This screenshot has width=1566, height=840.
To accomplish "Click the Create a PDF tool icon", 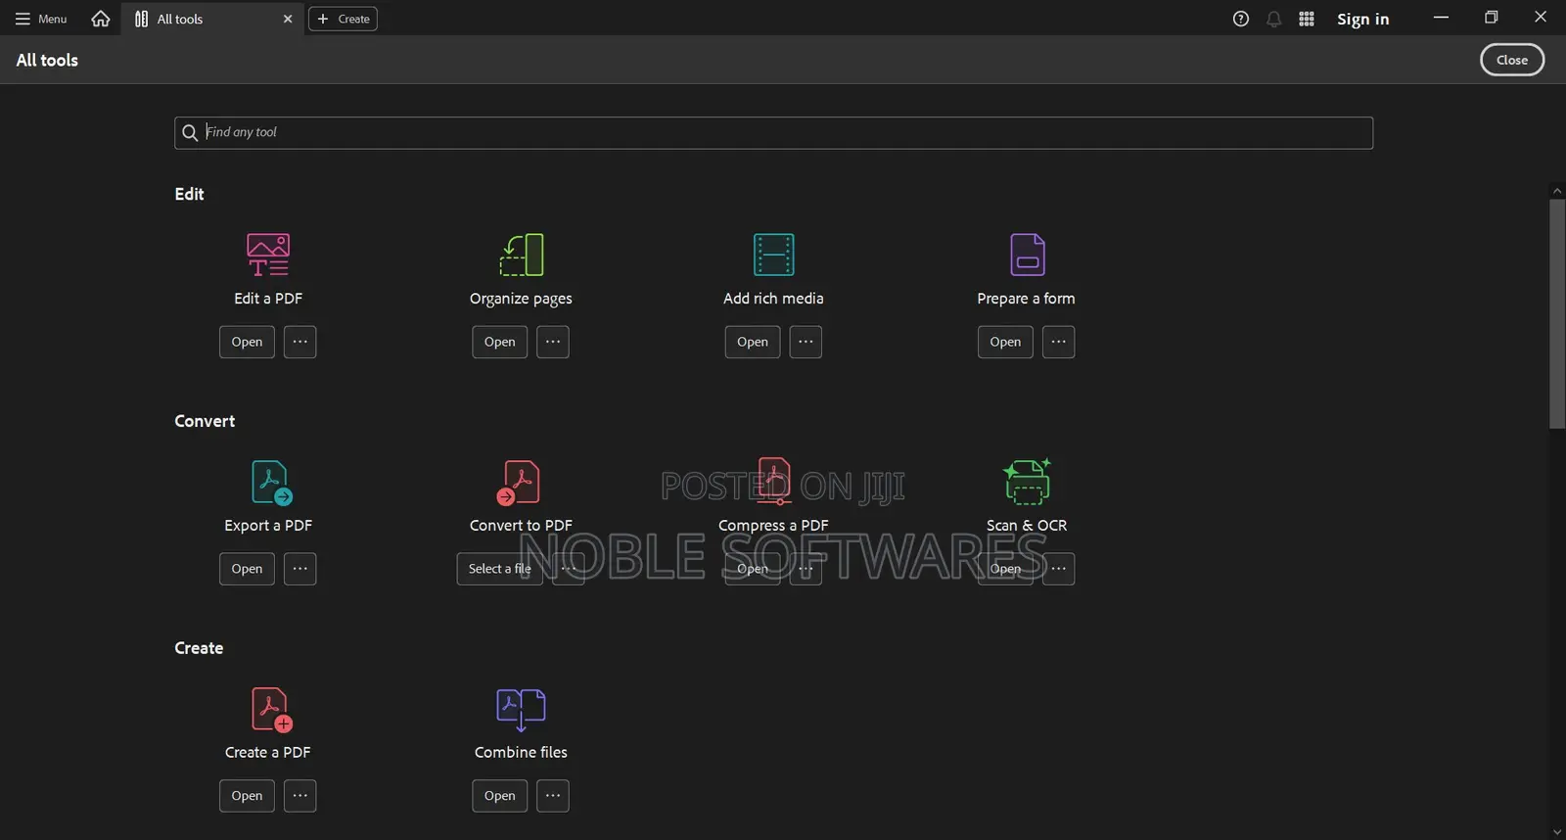I will [271, 710].
